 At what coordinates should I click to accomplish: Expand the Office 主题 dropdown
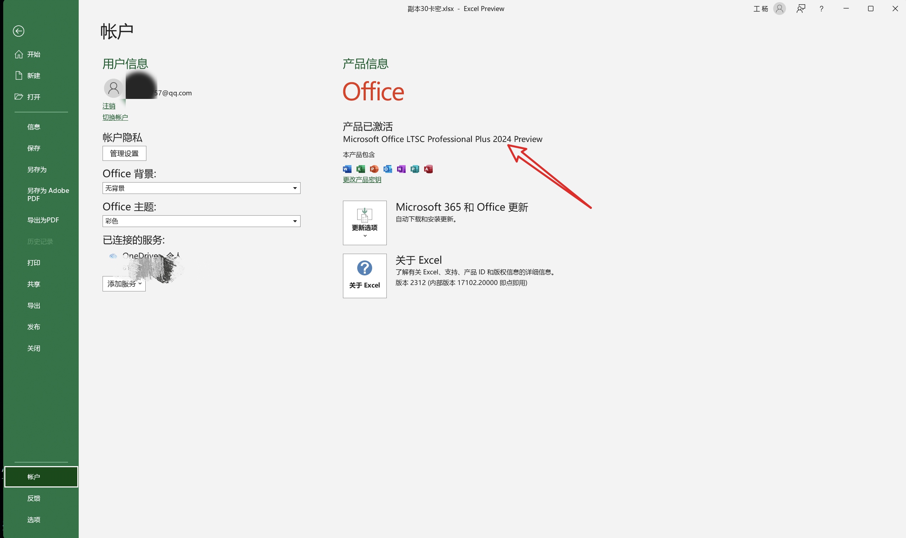295,221
